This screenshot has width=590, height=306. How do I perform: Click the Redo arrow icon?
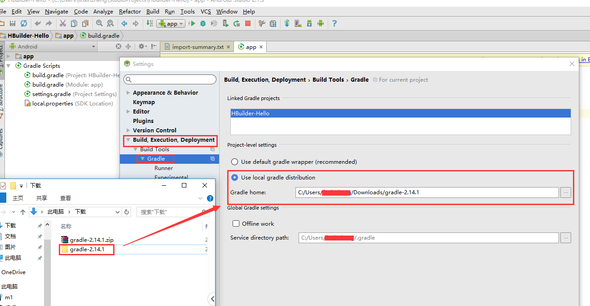[x=48, y=24]
